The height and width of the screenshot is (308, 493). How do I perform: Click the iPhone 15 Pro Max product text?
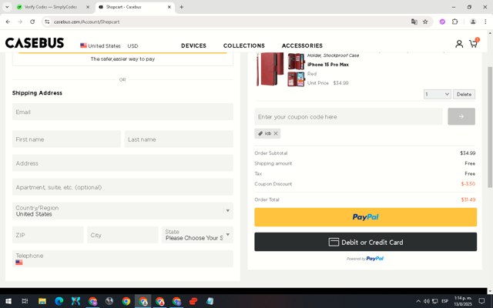tap(328, 65)
